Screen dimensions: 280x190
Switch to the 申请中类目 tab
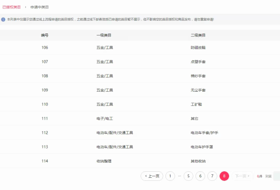click(x=40, y=7)
